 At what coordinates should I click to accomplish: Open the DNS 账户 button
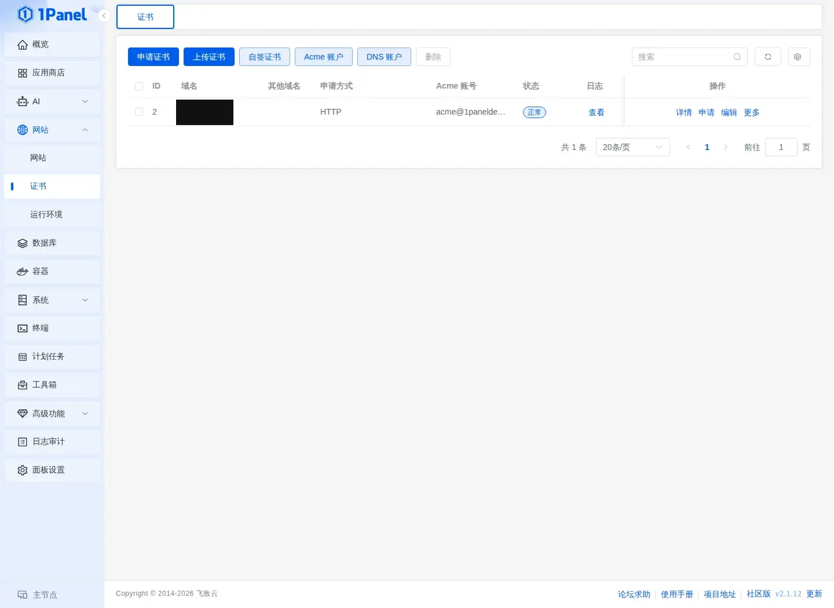(x=384, y=57)
